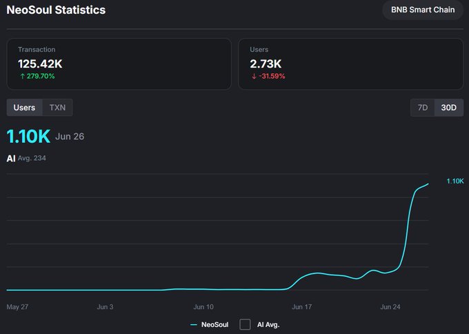
Task: Click the Jun 10 axis label
Action: [x=203, y=307]
